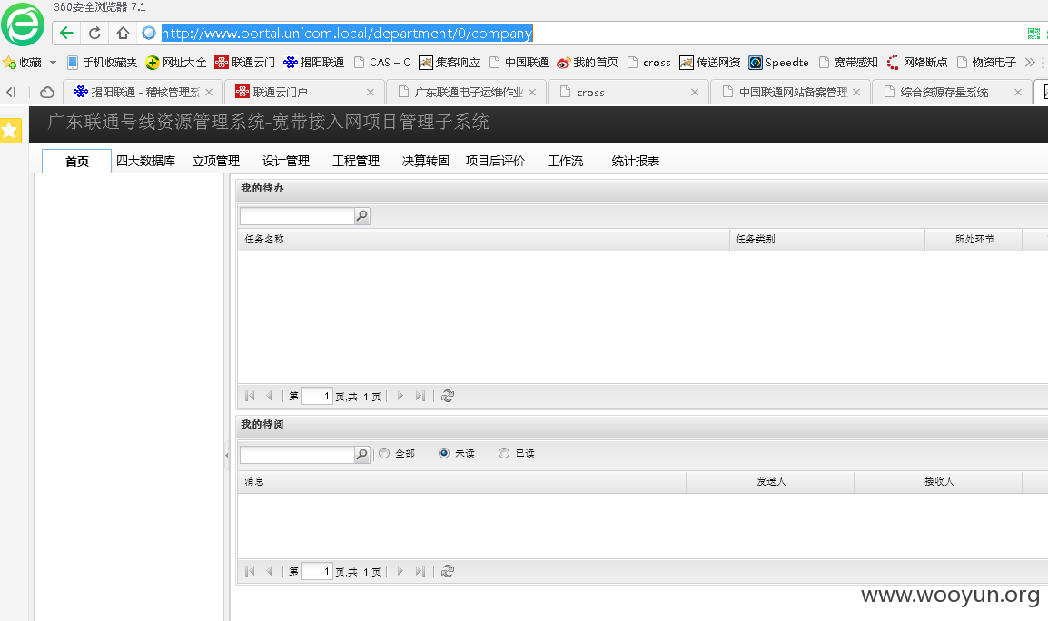Viewport: 1048px width, 621px height.
Task: Open the cloud tab sync icon
Action: click(47, 93)
